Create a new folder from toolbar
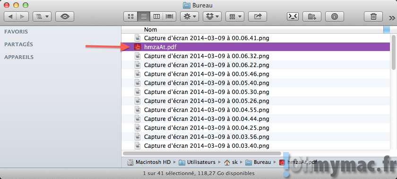 click(x=312, y=17)
